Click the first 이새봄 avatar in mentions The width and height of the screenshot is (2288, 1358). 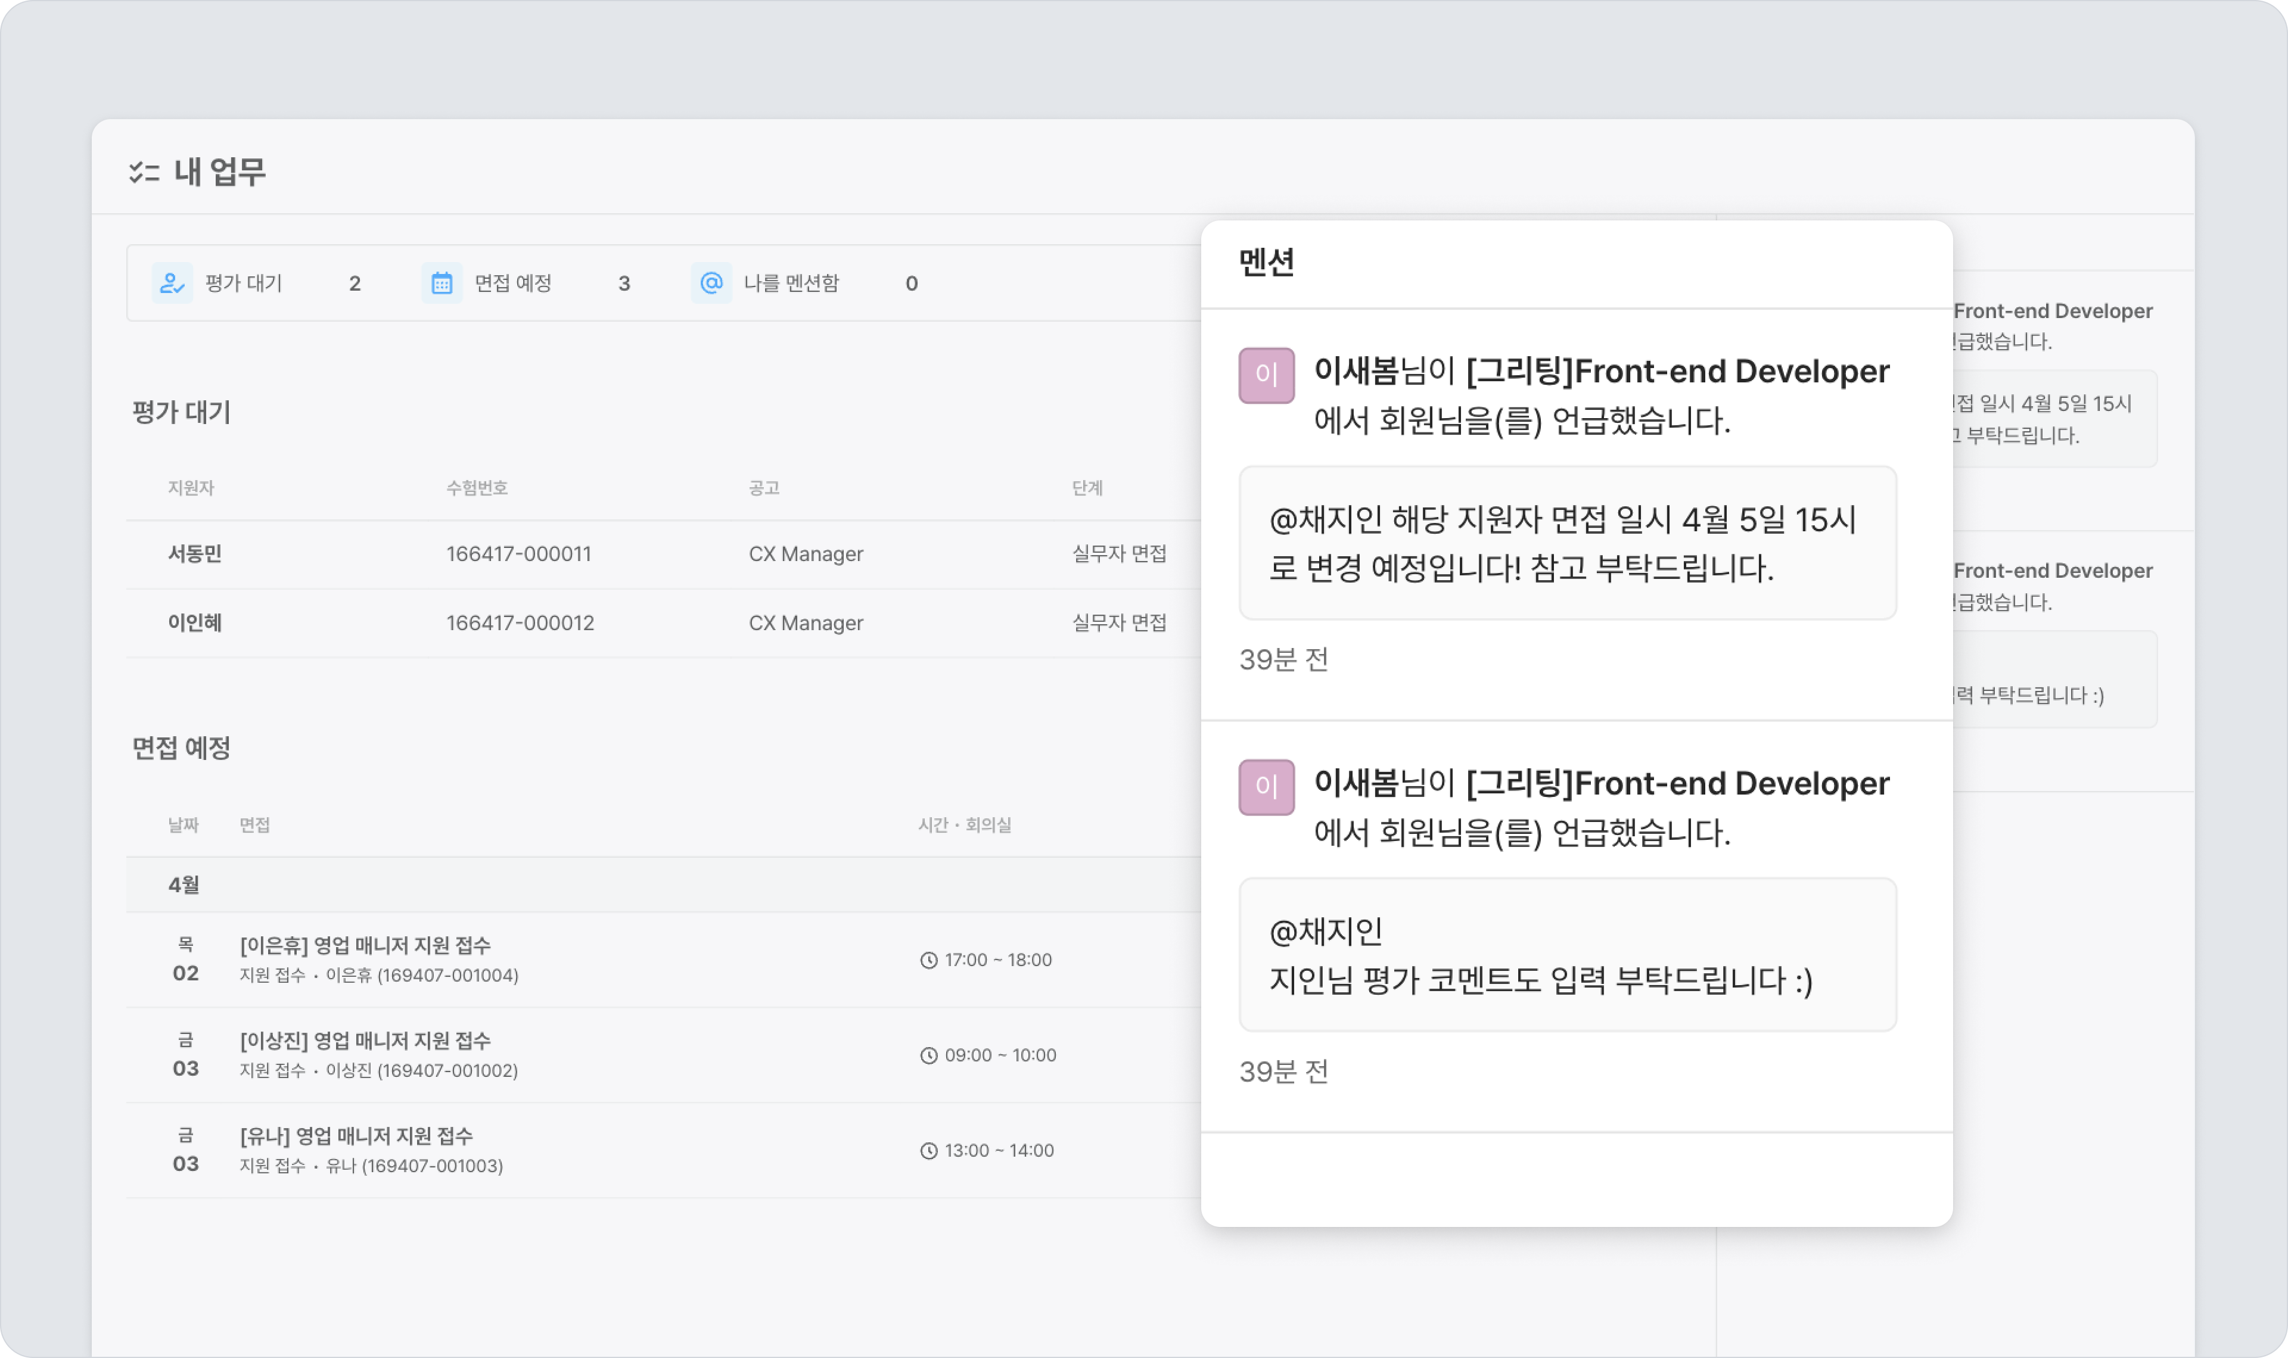pyautogui.click(x=1266, y=374)
